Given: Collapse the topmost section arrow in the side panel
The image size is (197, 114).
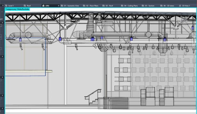Looking at the screenshot, I should [2, 23].
